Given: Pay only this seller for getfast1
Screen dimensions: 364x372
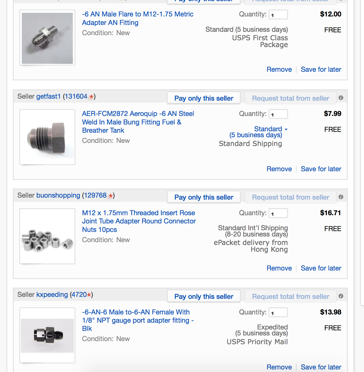Looking at the screenshot, I should coord(204,98).
